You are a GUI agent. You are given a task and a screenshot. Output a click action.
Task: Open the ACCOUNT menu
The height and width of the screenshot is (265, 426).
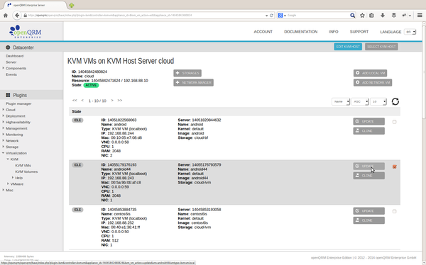(263, 32)
